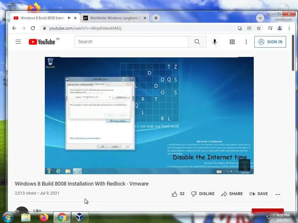
Task: Click the VirtualBox taskbar icon
Action: pyautogui.click(x=80, y=217)
